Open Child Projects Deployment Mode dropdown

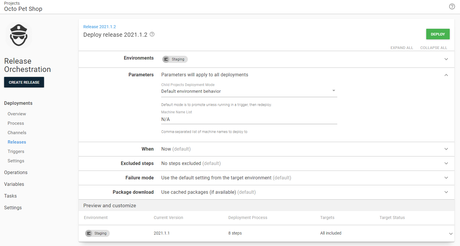coord(249,91)
